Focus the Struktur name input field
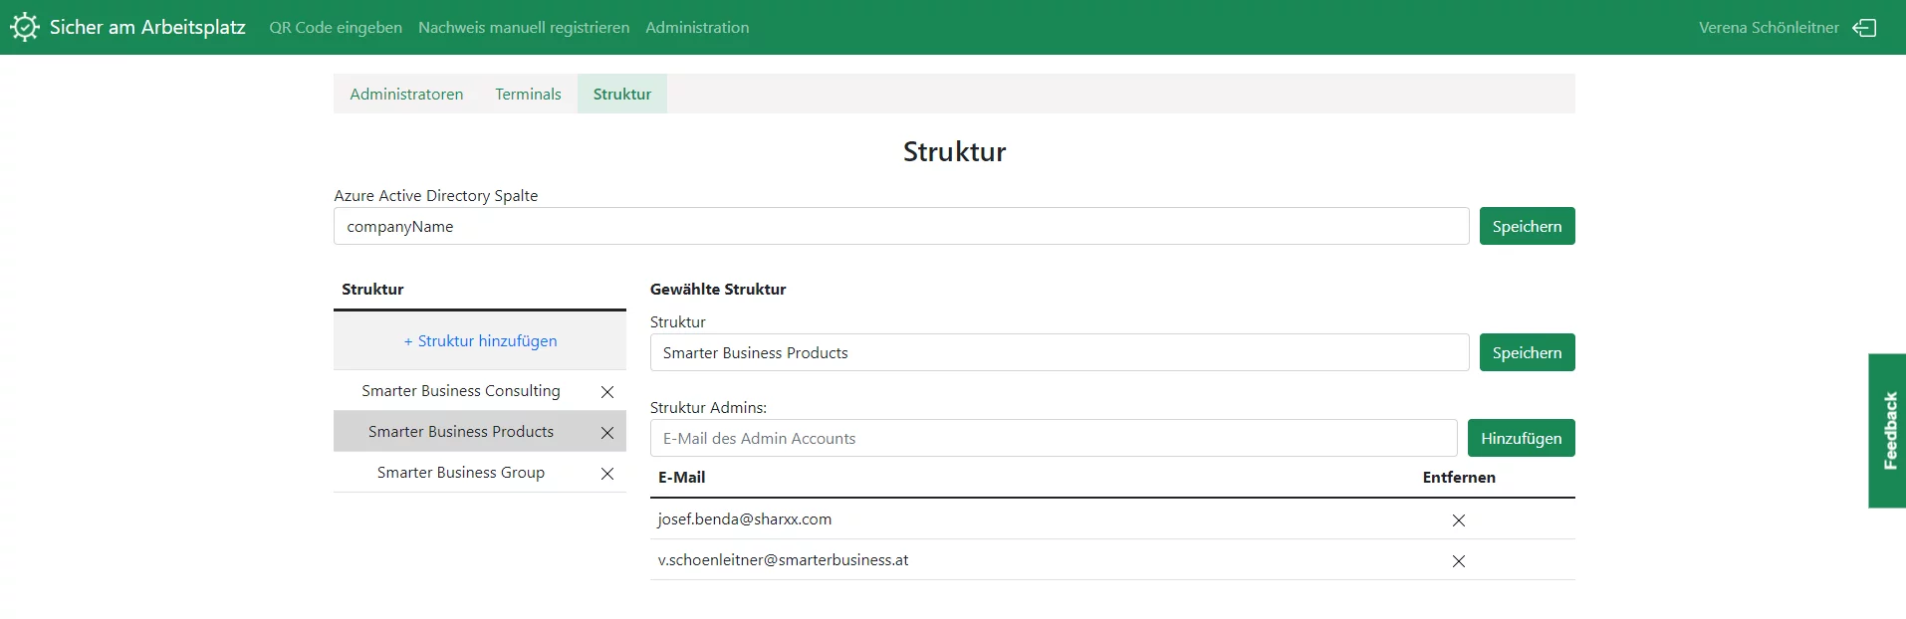1906x619 pixels. (x=1060, y=352)
